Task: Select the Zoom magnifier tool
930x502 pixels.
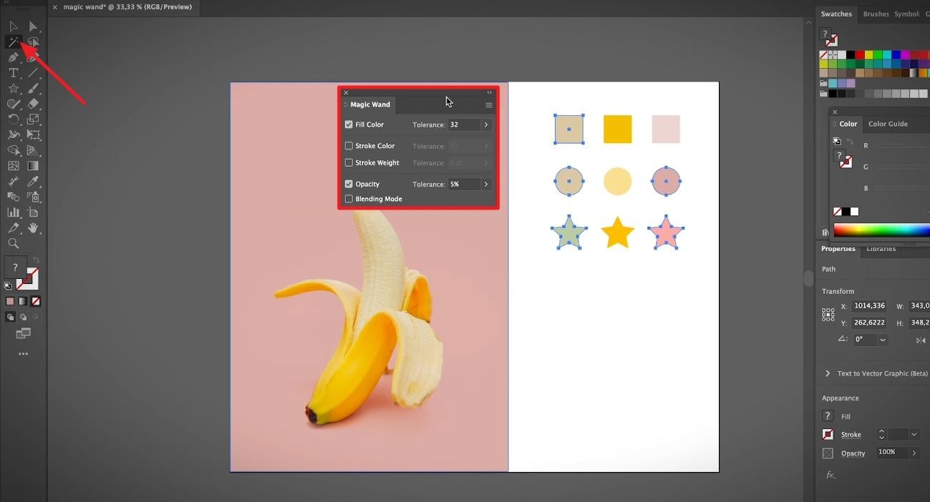Action: 14,244
